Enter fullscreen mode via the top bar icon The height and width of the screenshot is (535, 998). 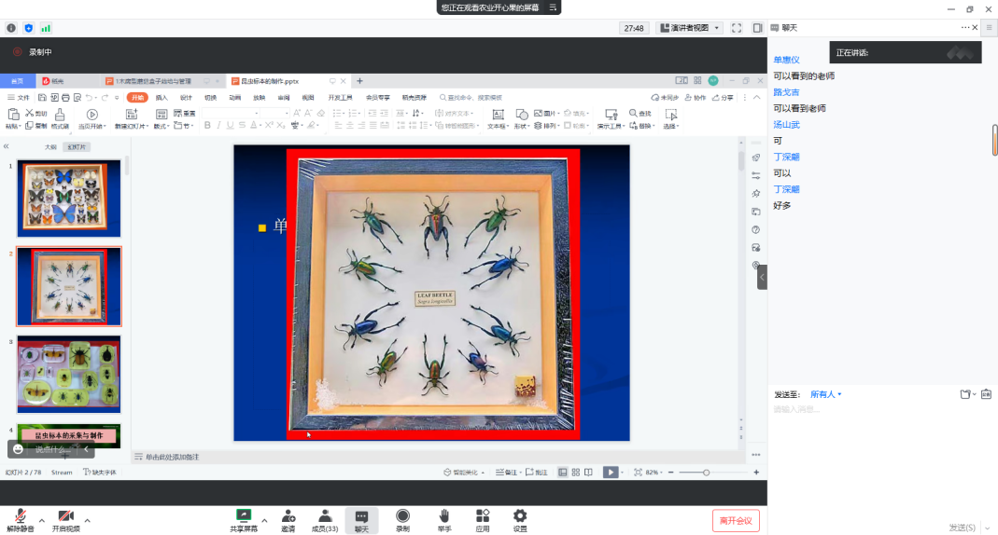tap(737, 28)
